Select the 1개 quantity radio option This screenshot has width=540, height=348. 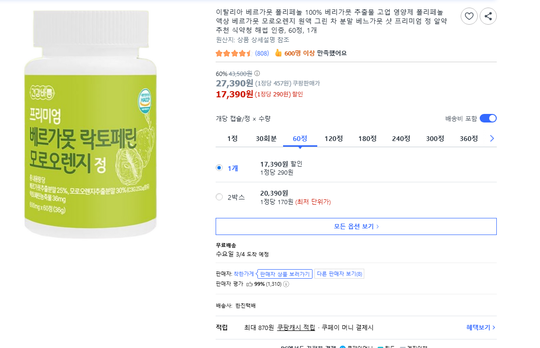point(219,168)
